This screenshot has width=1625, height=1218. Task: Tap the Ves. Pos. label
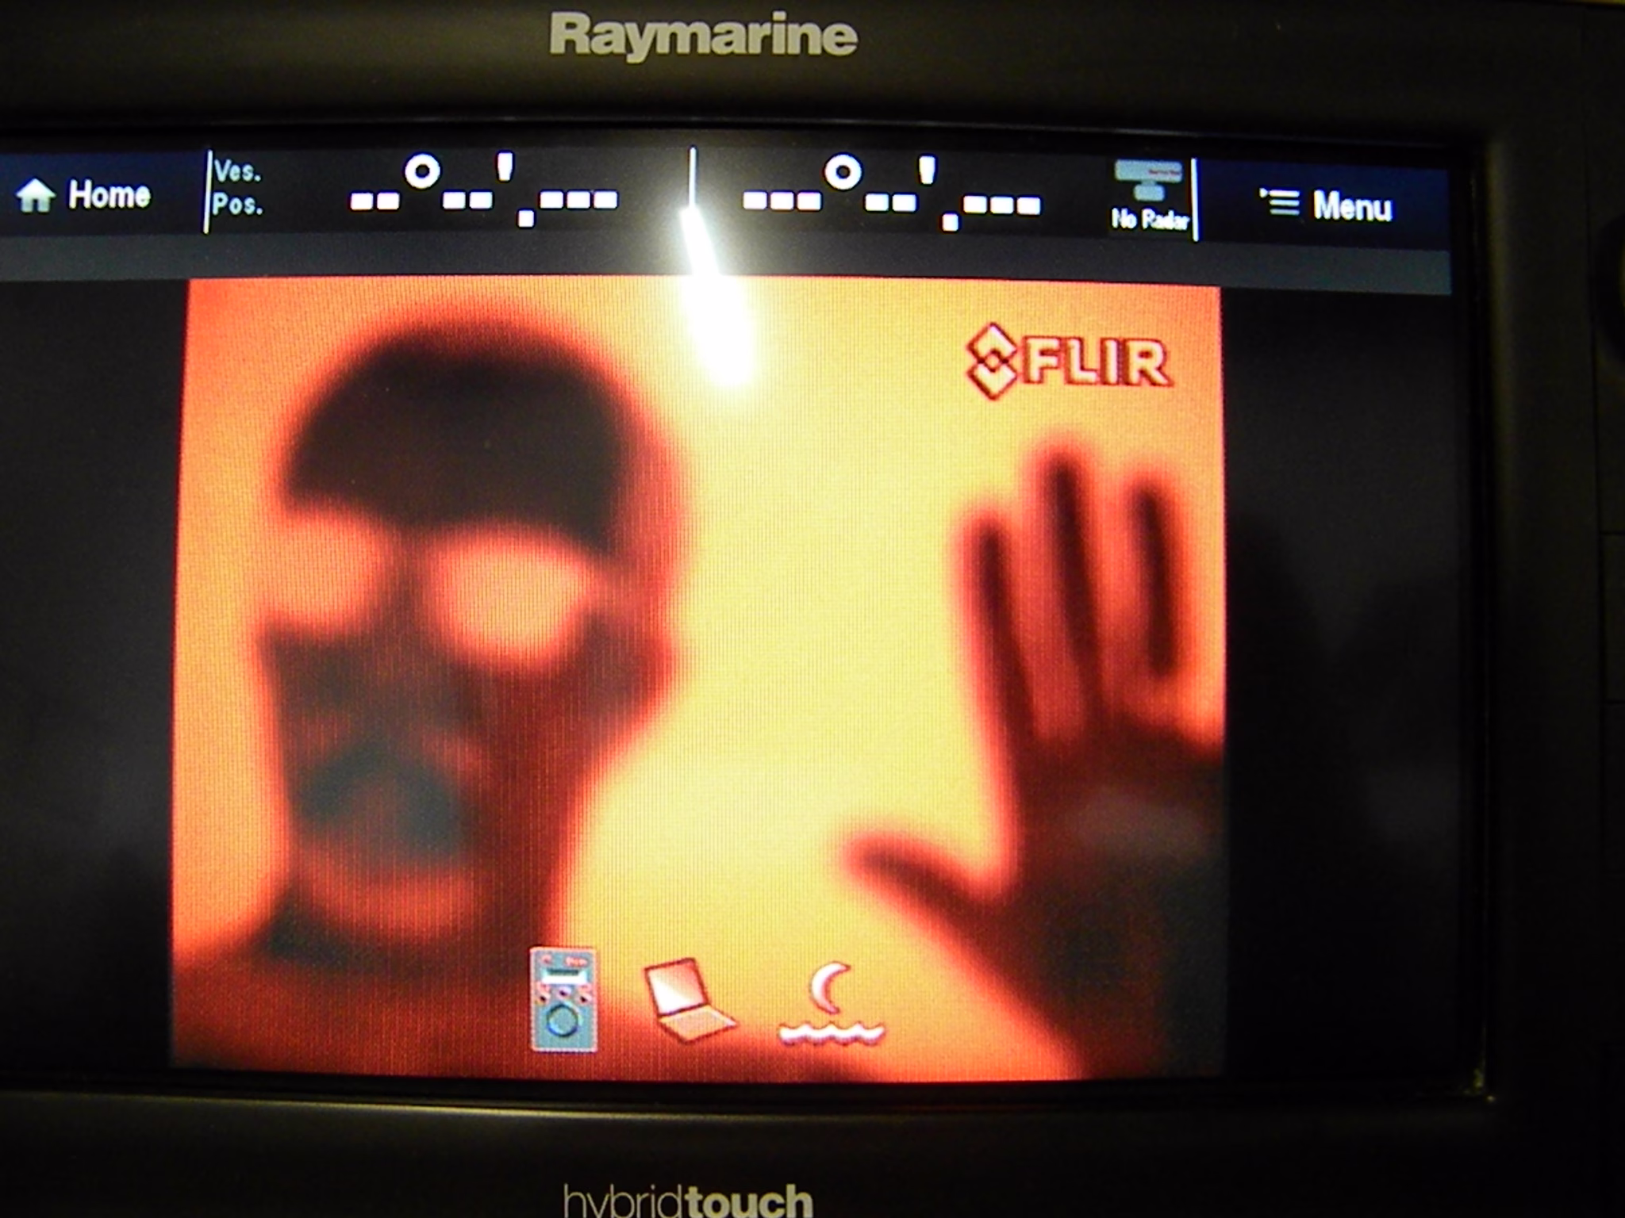[x=236, y=189]
